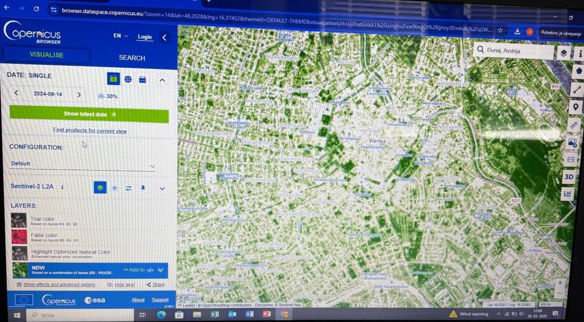The image size is (584, 322).
Task: Select the draw area of interest polygon tool
Action: 578,71
